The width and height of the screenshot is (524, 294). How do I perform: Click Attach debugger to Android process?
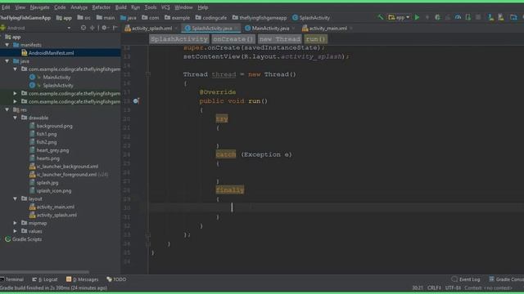click(x=468, y=17)
